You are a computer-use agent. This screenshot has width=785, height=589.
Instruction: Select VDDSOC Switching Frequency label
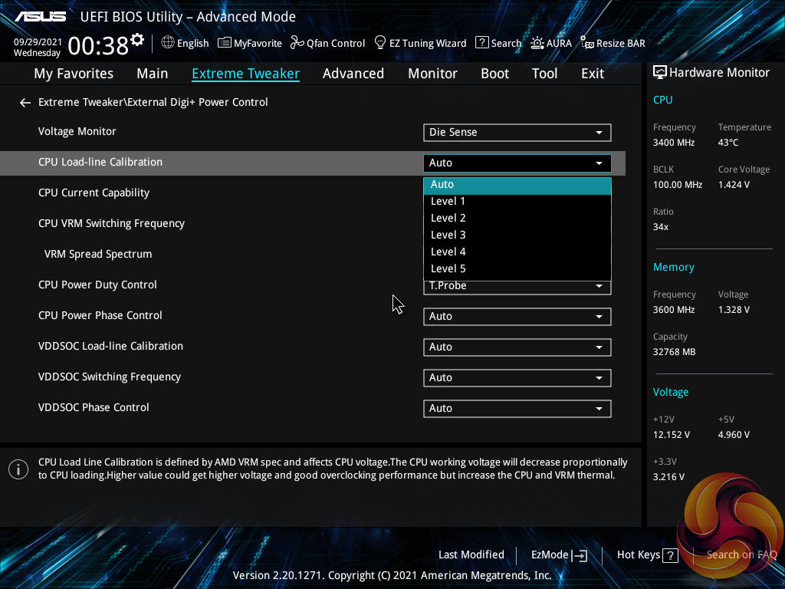(x=109, y=377)
